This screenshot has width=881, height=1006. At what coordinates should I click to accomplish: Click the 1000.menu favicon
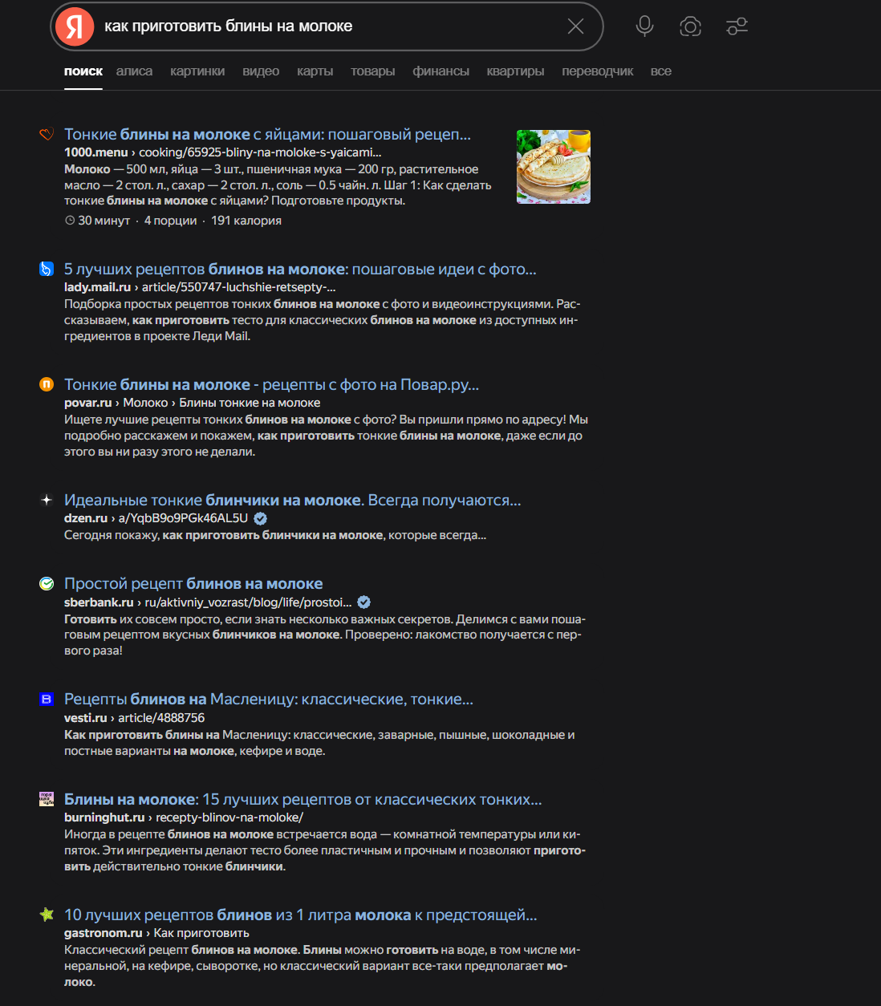(47, 134)
